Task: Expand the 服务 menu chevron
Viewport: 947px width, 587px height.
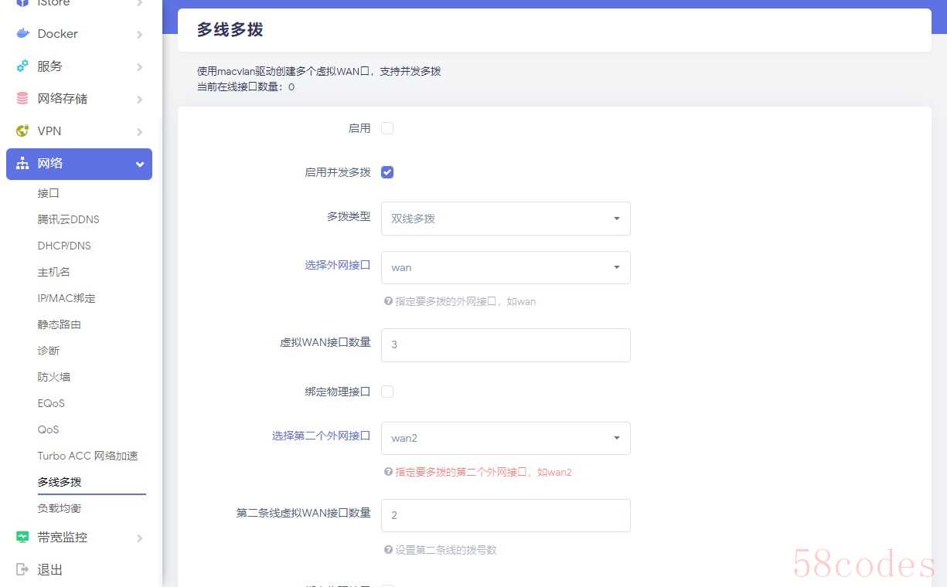Action: (x=140, y=66)
